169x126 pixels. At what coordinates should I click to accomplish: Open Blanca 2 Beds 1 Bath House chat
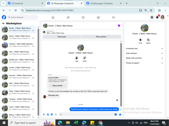tap(19, 116)
